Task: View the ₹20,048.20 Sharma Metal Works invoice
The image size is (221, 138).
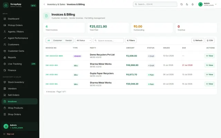Action: (x=210, y=84)
